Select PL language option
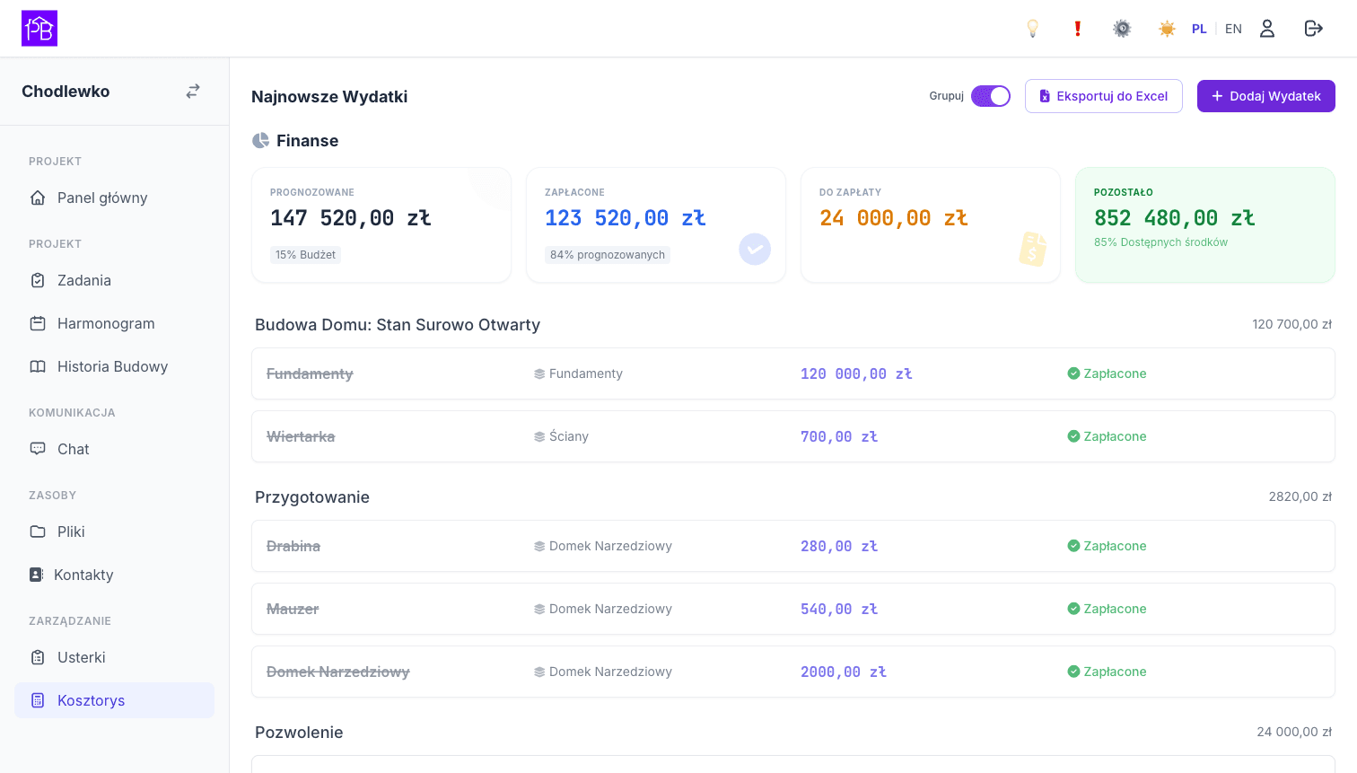Screen dimensions: 1357x773 [1199, 29]
